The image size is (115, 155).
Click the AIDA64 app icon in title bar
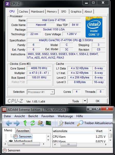point(4,110)
